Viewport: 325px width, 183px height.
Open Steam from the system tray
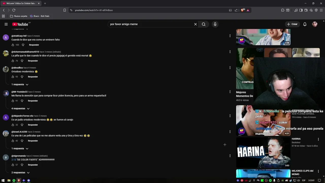290,180
